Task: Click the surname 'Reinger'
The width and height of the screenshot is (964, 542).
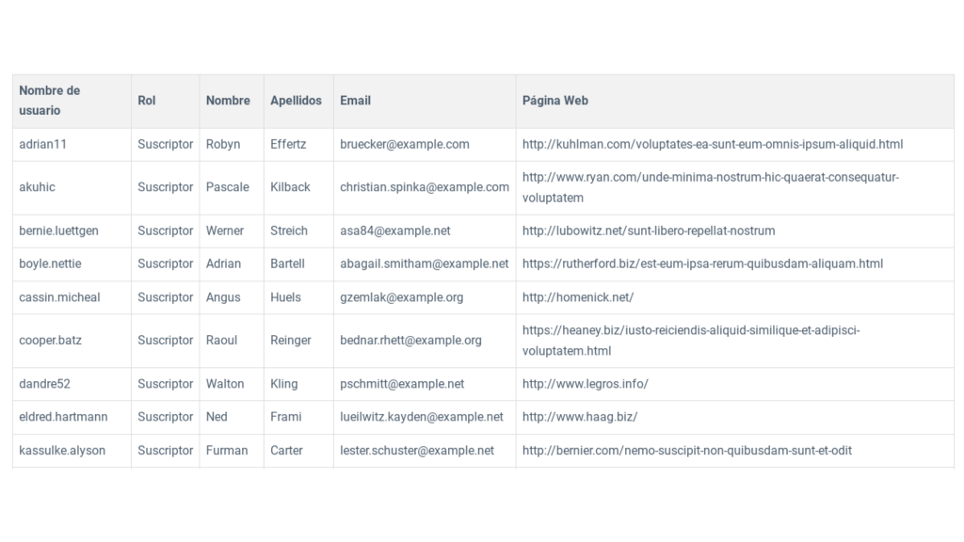Action: pos(291,341)
